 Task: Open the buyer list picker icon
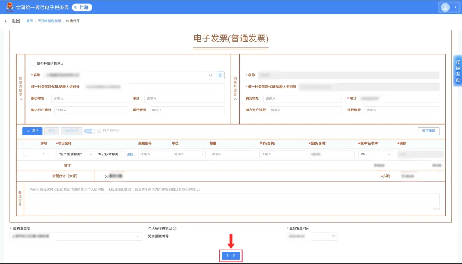pos(221,75)
